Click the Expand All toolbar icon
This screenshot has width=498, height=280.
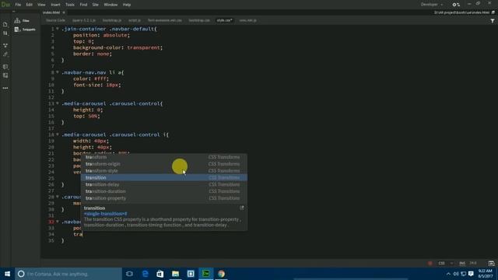[5, 45]
